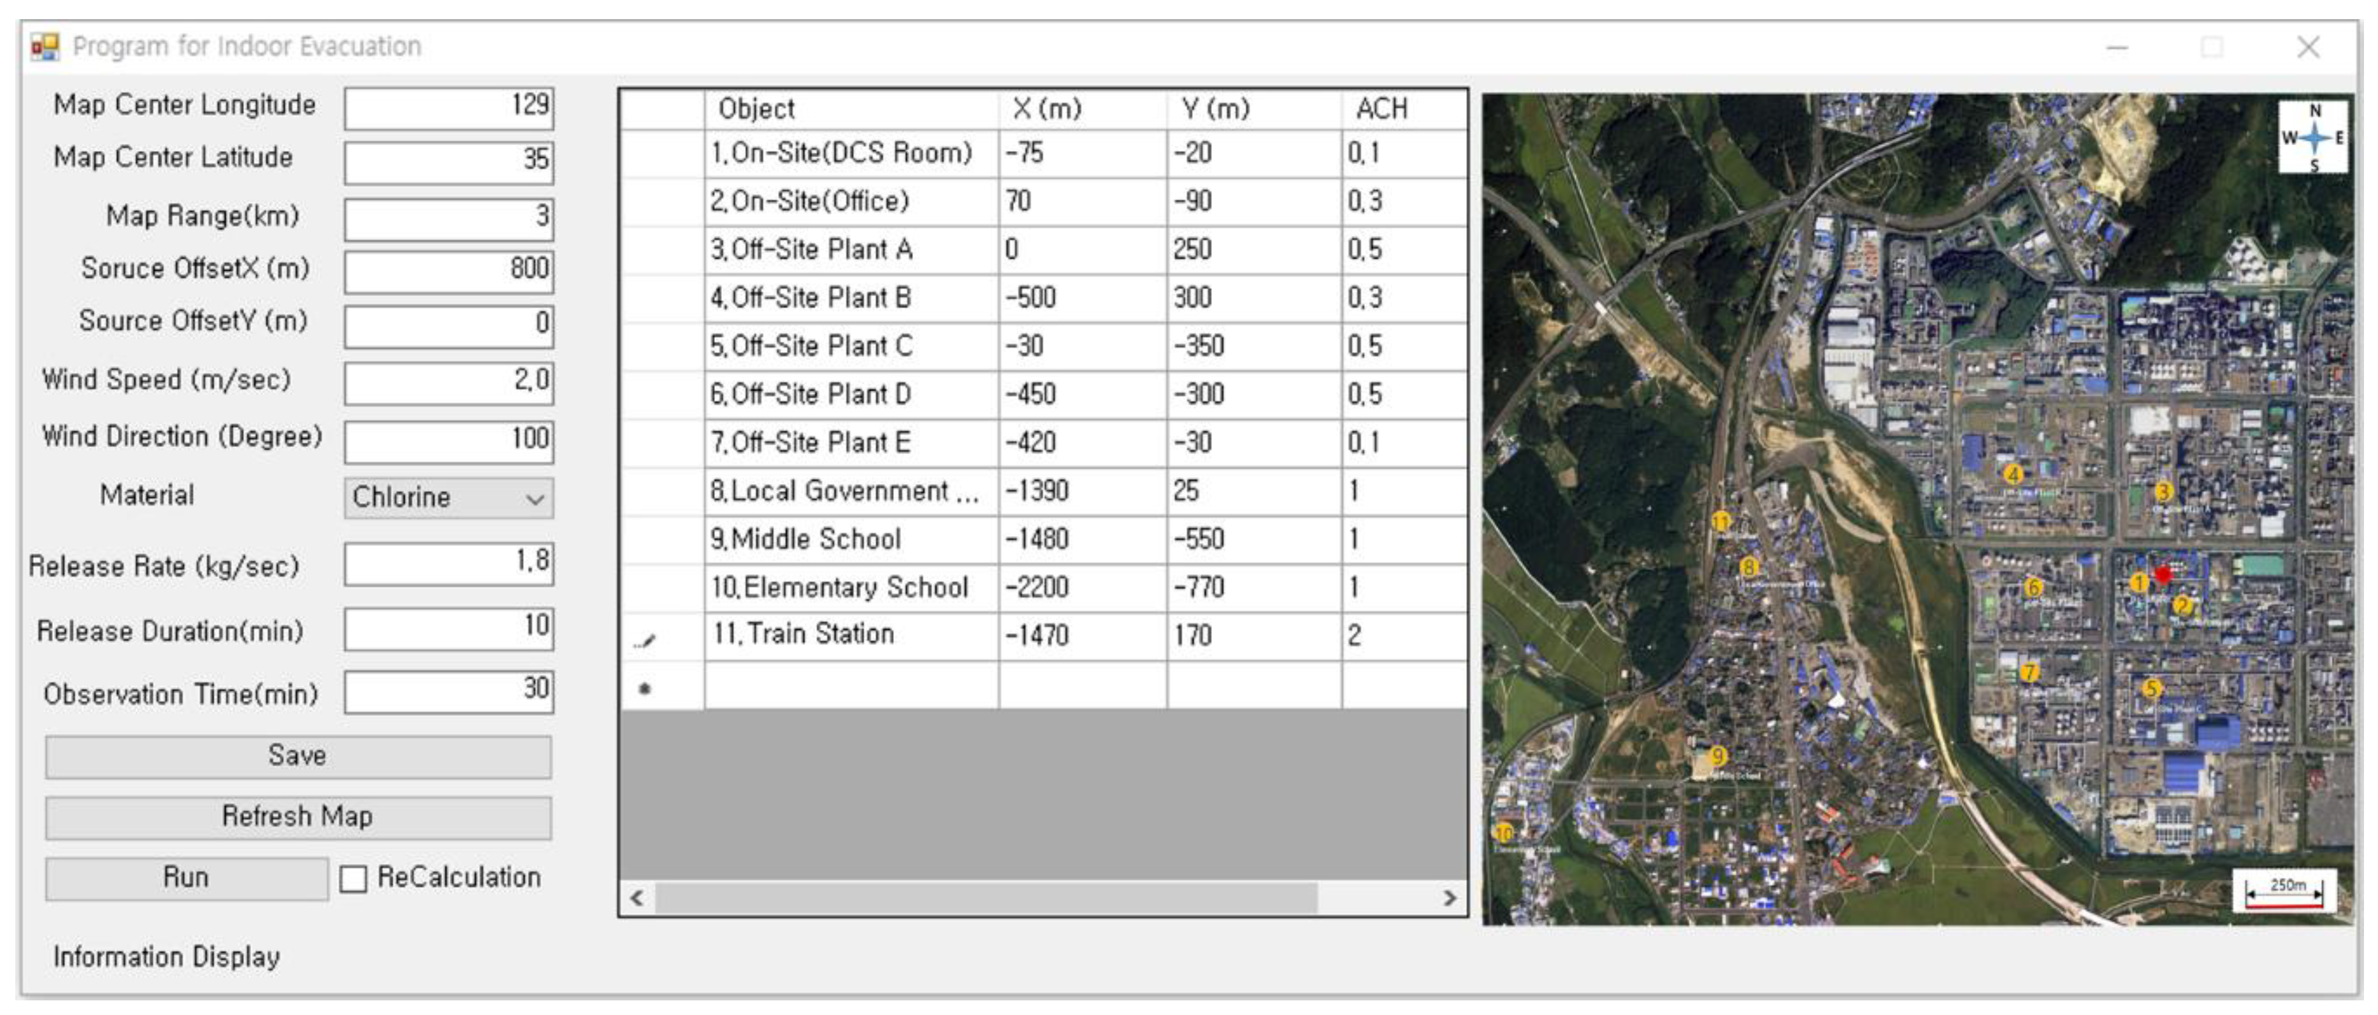Click the Wind Direction degree input field
Screen dimensions: 2378x1015
click(x=449, y=441)
